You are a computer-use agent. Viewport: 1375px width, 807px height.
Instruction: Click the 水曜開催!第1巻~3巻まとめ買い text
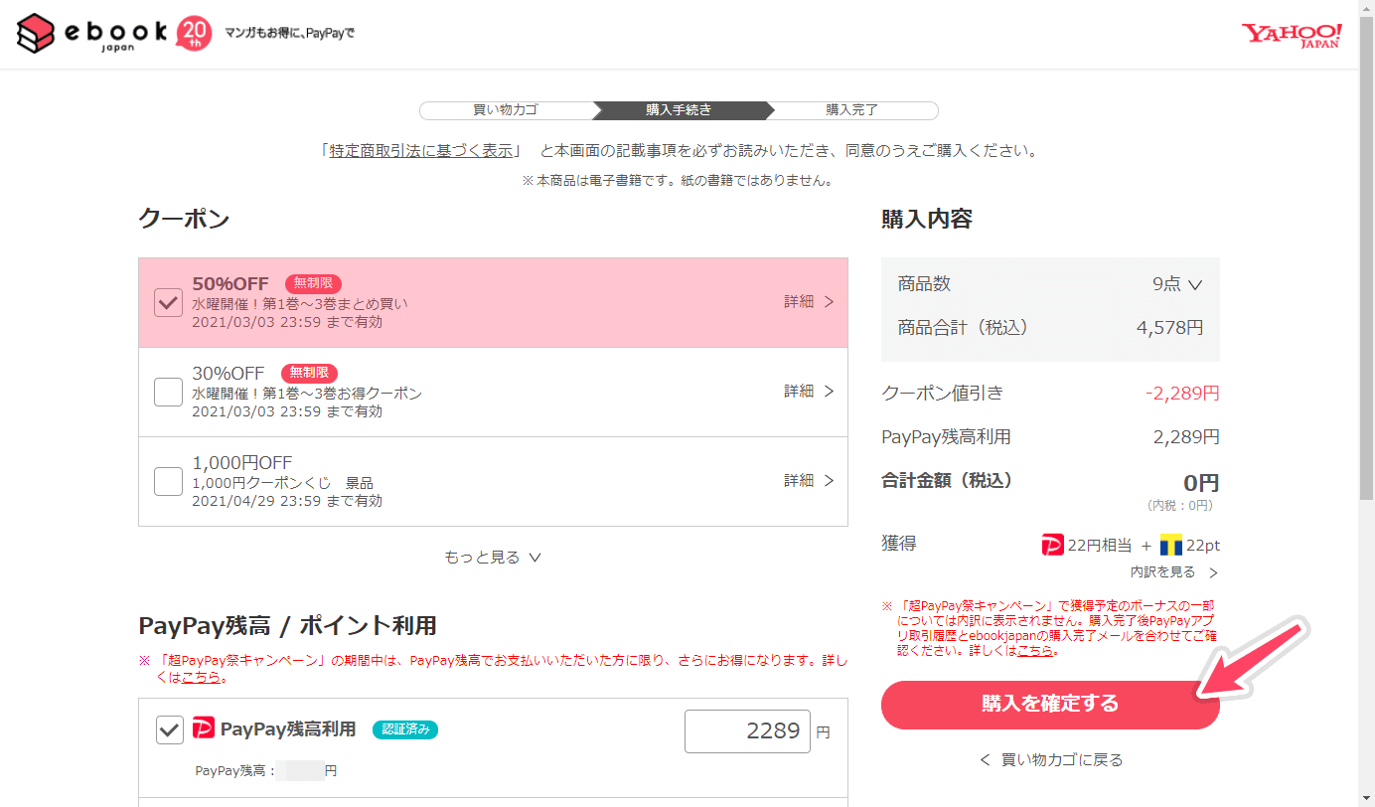tap(300, 304)
